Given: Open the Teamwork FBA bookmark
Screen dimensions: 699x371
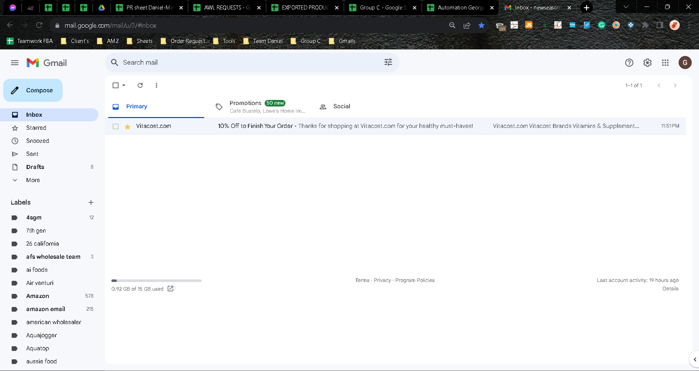Looking at the screenshot, I should (30, 41).
